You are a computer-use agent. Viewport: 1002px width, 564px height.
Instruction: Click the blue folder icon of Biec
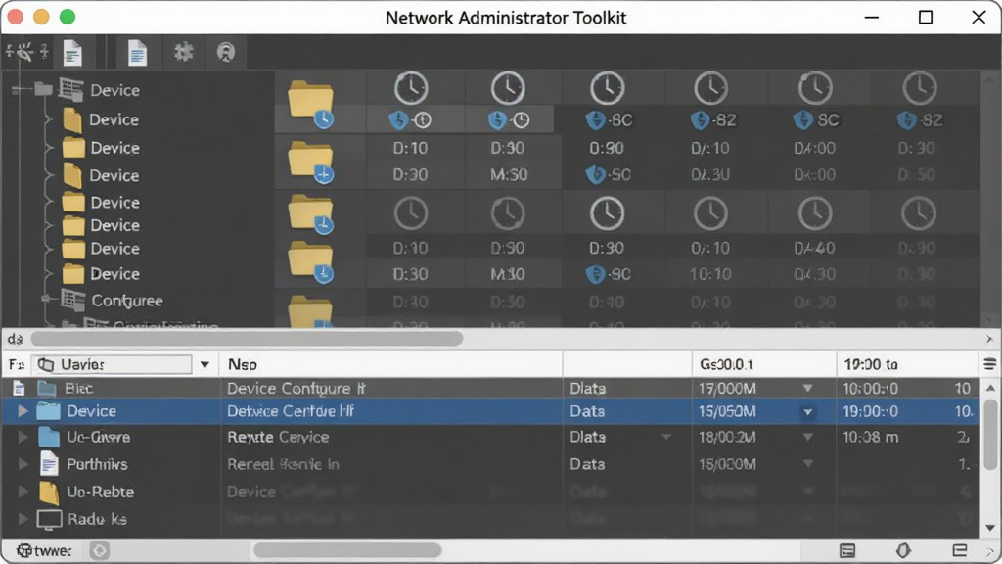coord(47,388)
